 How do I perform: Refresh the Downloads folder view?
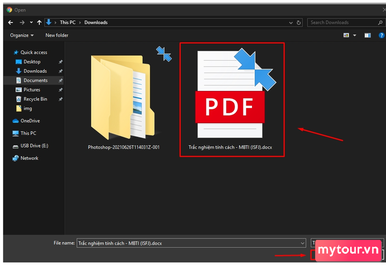coord(299,23)
